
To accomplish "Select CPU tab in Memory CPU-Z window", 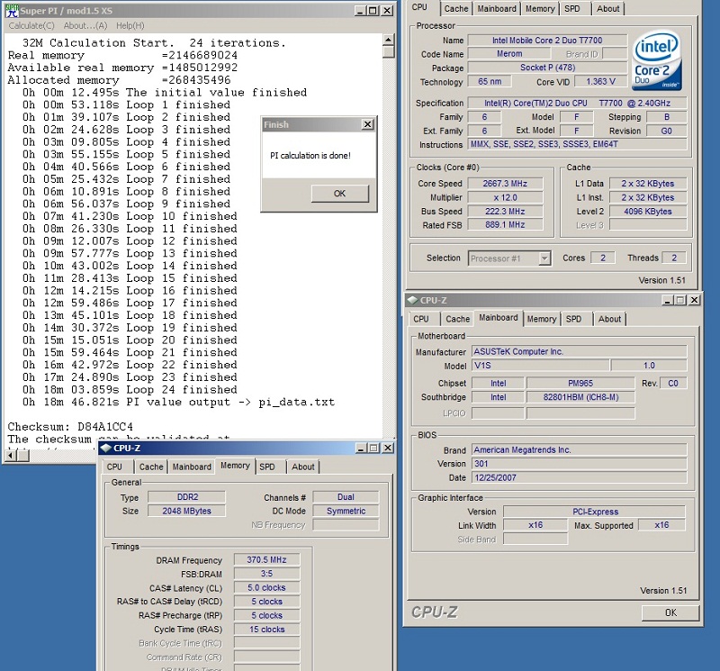I will (x=114, y=467).
